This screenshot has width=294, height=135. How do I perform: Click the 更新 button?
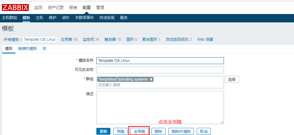(x=104, y=132)
